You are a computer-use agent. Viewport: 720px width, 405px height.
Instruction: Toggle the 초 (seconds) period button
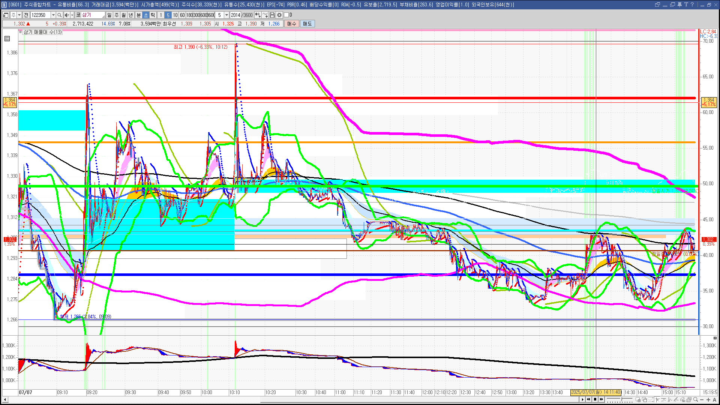tap(146, 15)
